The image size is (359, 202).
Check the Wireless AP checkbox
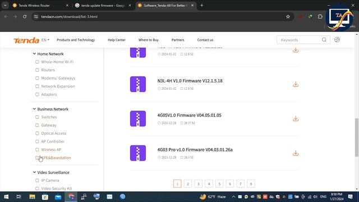coord(37,150)
